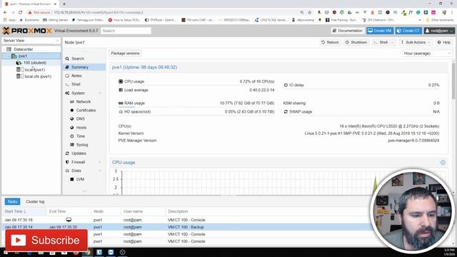Image resolution: width=457 pixels, height=257 pixels.
Task: Open the node Shell menu item
Action: click(76, 84)
